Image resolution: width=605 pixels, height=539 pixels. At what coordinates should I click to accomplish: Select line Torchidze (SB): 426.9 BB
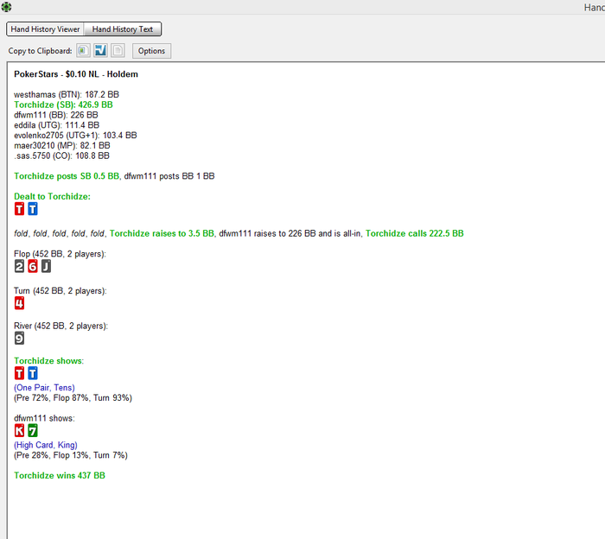tap(63, 105)
